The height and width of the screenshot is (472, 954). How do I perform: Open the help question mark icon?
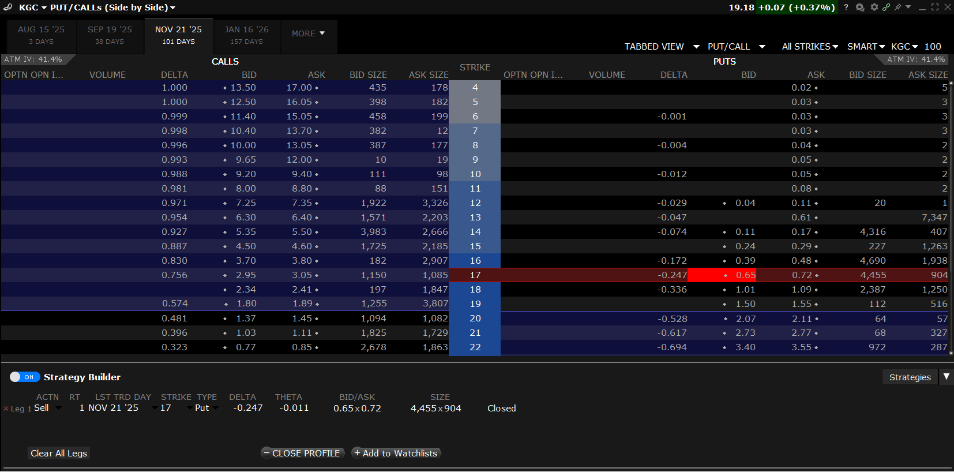pyautogui.click(x=846, y=8)
